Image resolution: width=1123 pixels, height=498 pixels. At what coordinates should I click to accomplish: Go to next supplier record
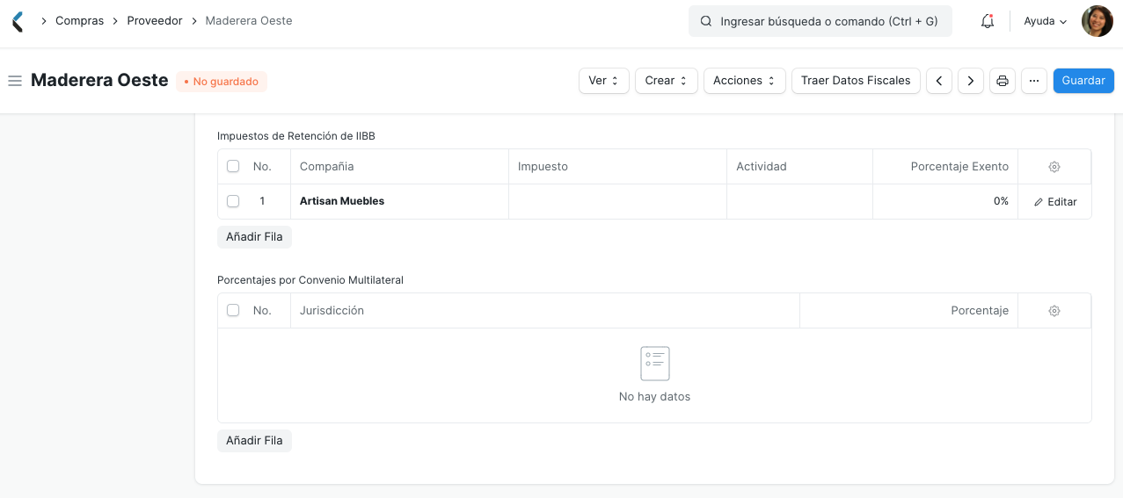(x=971, y=81)
